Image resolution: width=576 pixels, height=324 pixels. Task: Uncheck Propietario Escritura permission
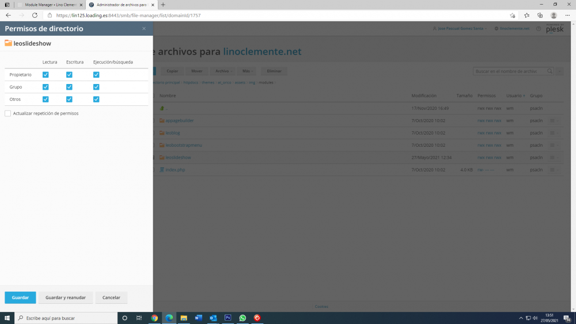click(69, 74)
